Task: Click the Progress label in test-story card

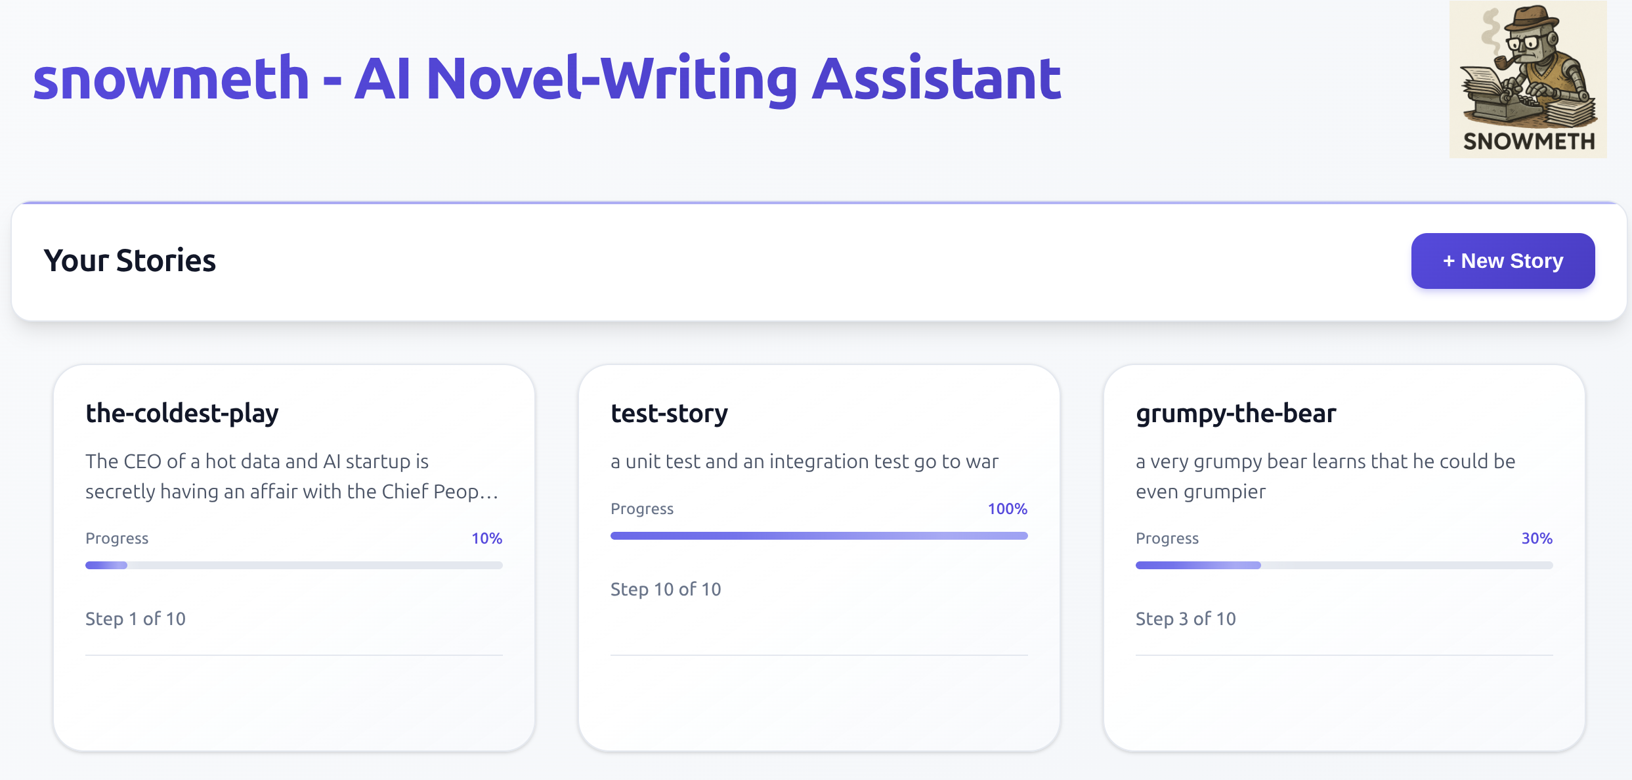Action: point(642,509)
